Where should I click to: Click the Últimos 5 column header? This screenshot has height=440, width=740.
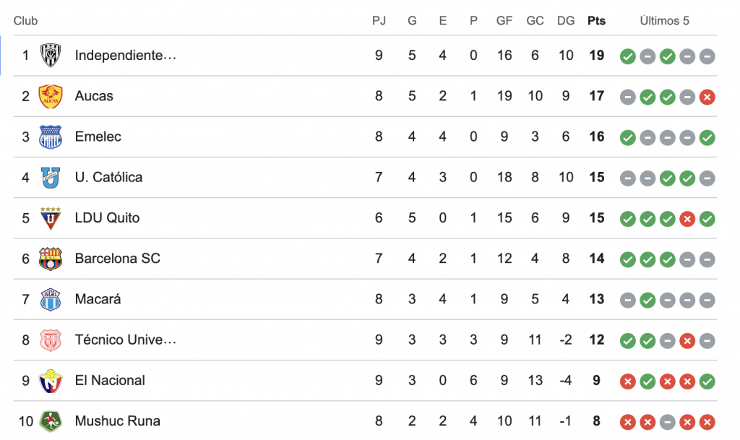(664, 21)
